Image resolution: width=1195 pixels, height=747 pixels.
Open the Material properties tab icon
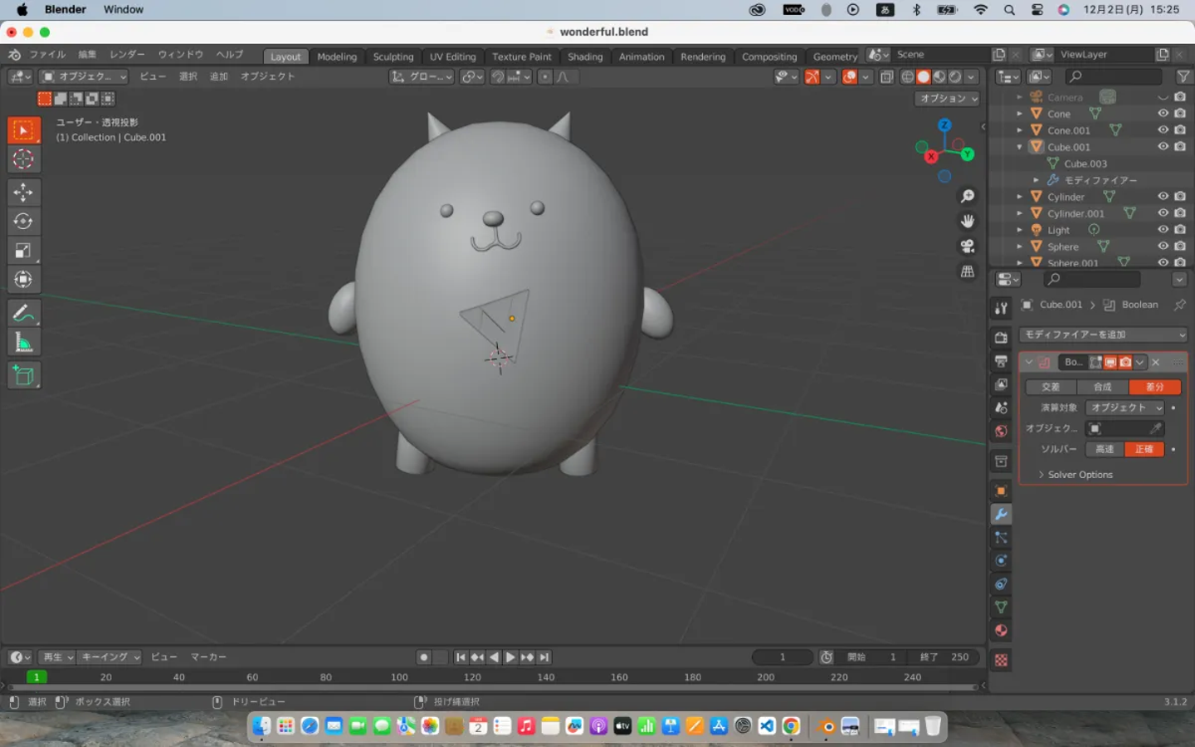[1001, 631]
